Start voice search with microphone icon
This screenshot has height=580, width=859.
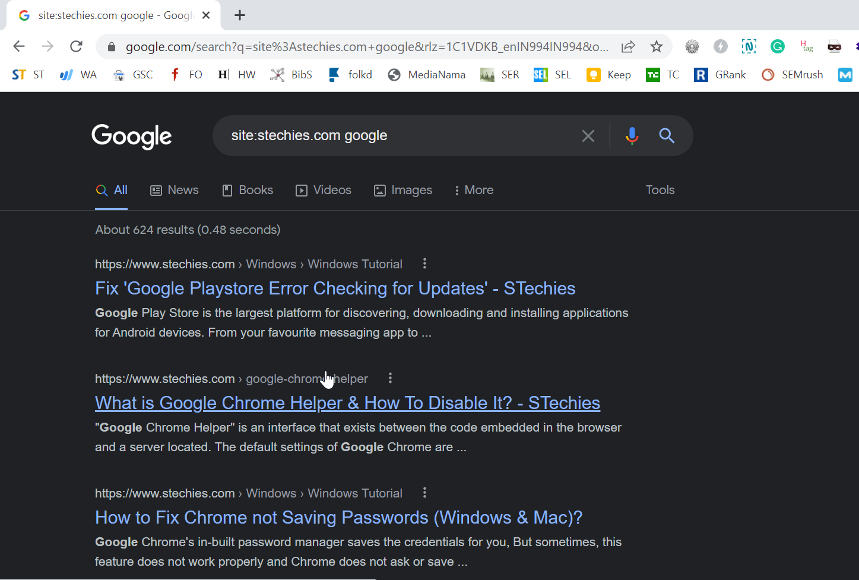[632, 136]
